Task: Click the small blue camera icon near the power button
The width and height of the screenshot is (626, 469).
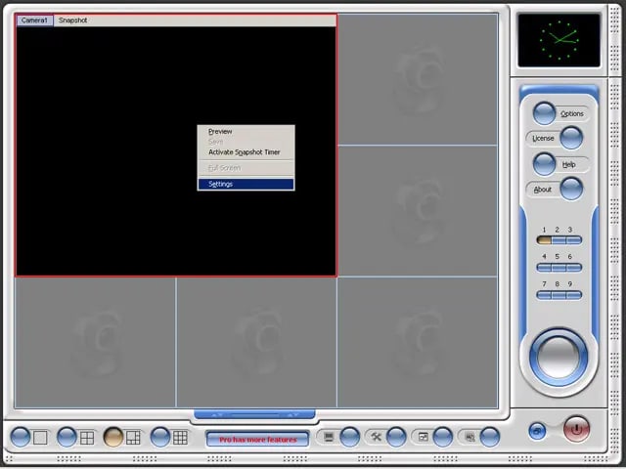Action: click(x=537, y=431)
